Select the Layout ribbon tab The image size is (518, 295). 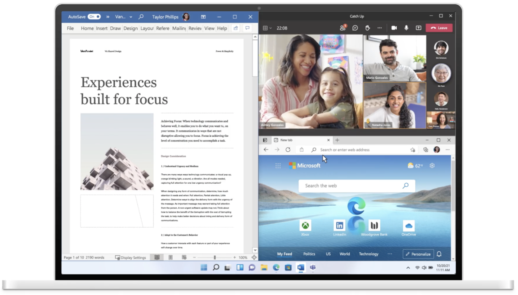pyautogui.click(x=147, y=28)
